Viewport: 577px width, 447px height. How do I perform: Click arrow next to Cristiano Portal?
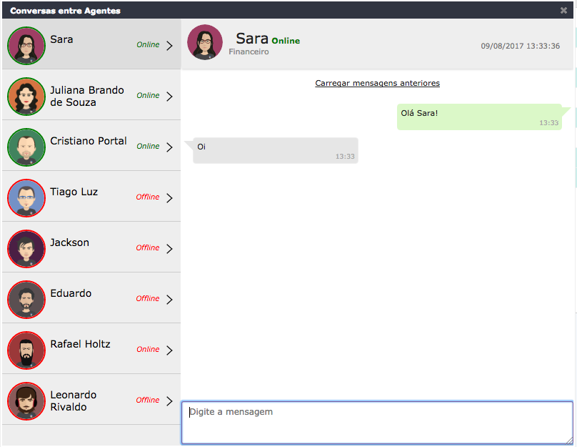point(169,147)
